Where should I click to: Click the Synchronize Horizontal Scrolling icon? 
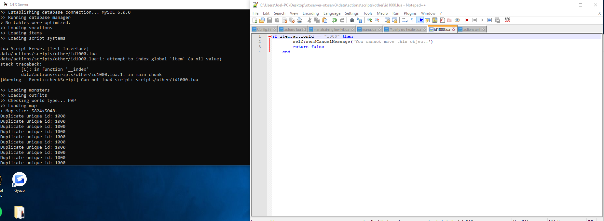tap(395, 20)
